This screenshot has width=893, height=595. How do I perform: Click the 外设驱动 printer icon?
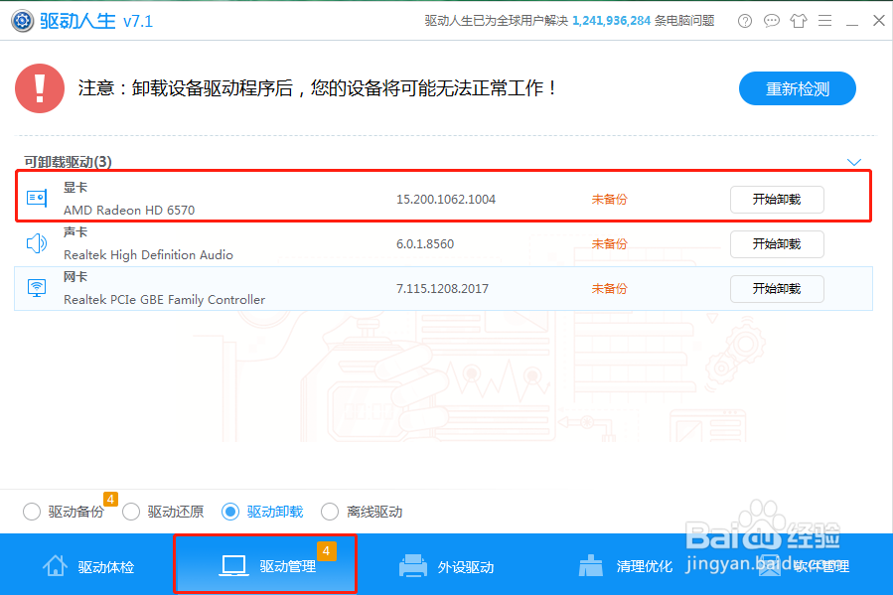[413, 566]
